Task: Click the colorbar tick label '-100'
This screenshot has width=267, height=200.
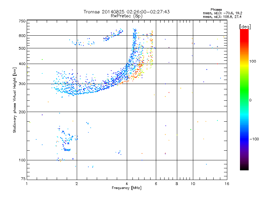Action: (x=254, y=139)
